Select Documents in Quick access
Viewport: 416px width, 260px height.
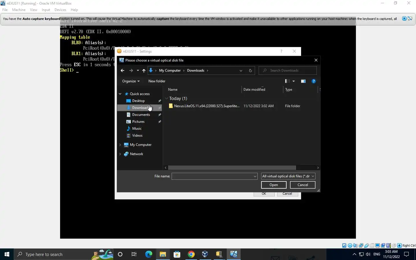coord(141,115)
